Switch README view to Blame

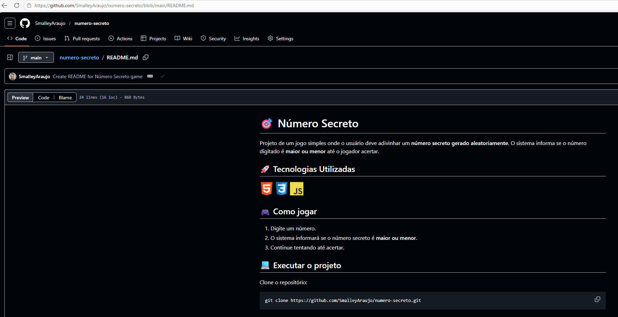point(65,98)
